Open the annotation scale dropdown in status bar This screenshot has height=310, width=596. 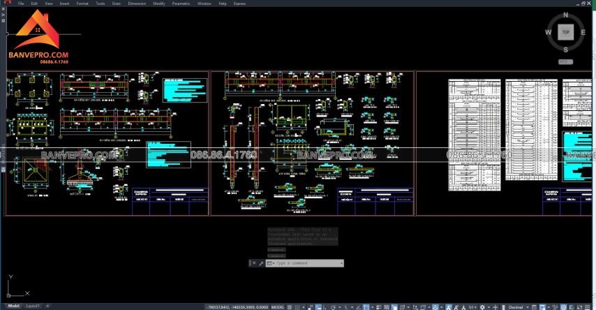click(472, 307)
